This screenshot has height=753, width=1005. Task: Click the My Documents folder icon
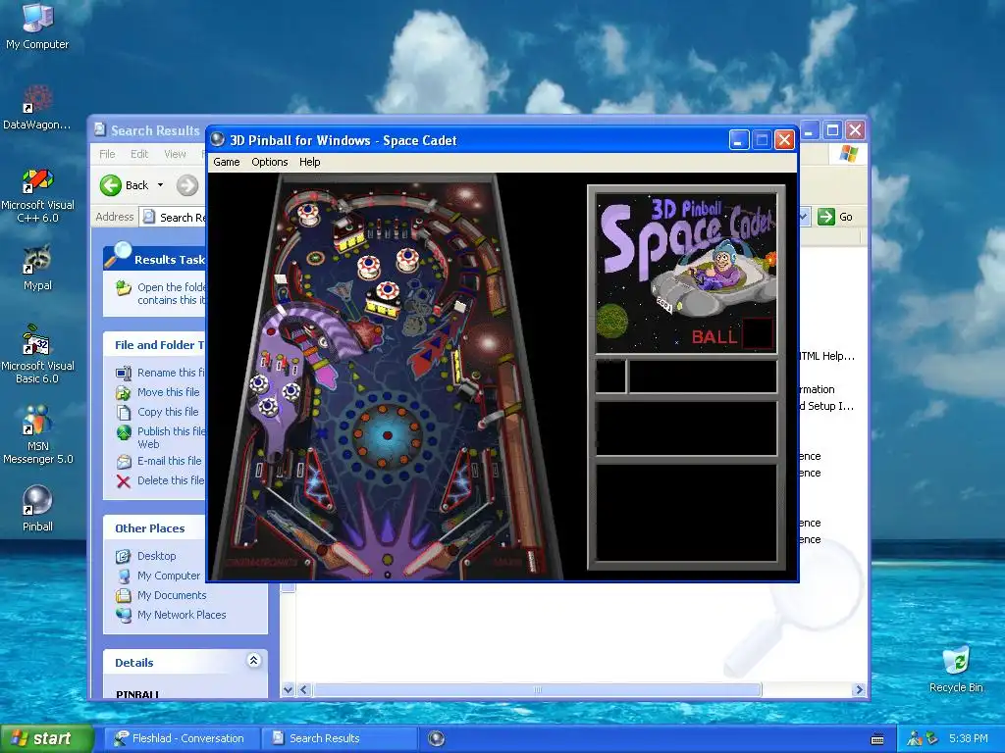(124, 595)
